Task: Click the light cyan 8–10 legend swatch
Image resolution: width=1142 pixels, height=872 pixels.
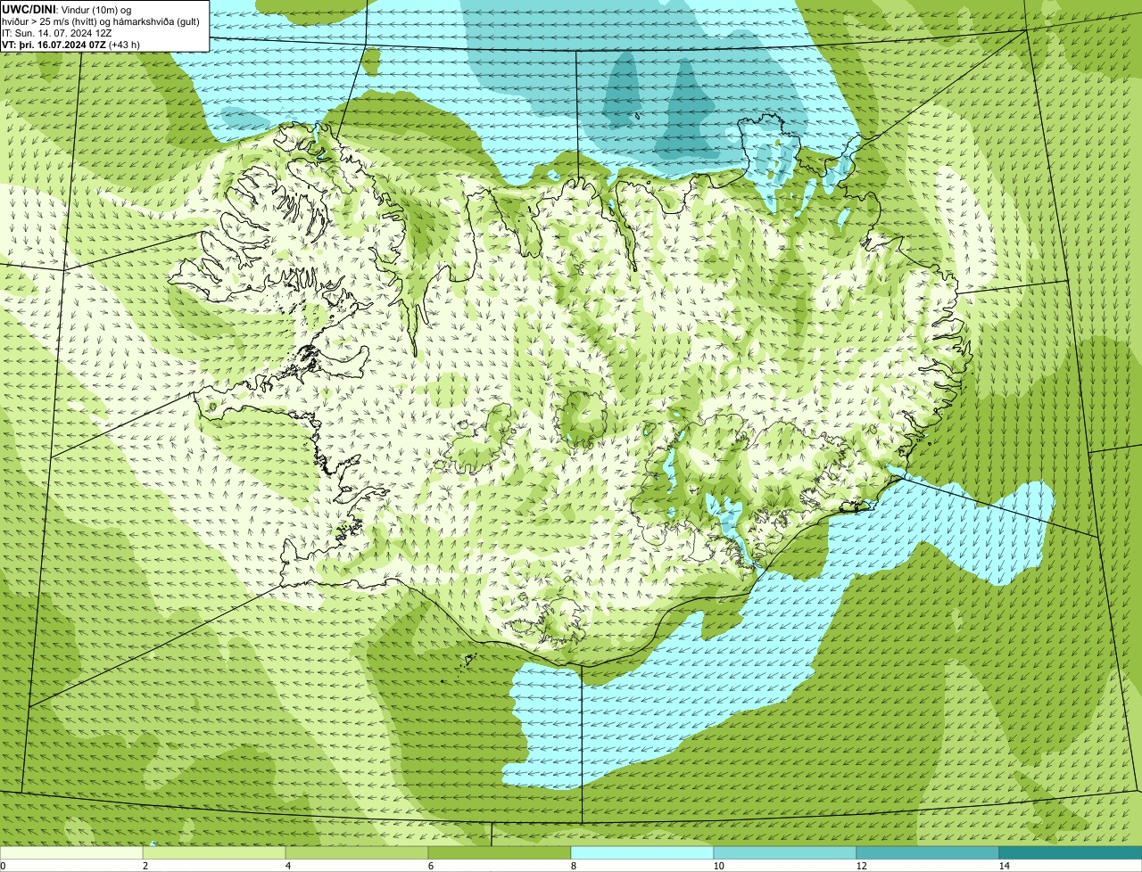Action: tap(642, 852)
